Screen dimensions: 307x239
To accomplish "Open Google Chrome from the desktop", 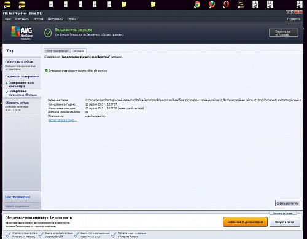I will (x=197, y=4).
